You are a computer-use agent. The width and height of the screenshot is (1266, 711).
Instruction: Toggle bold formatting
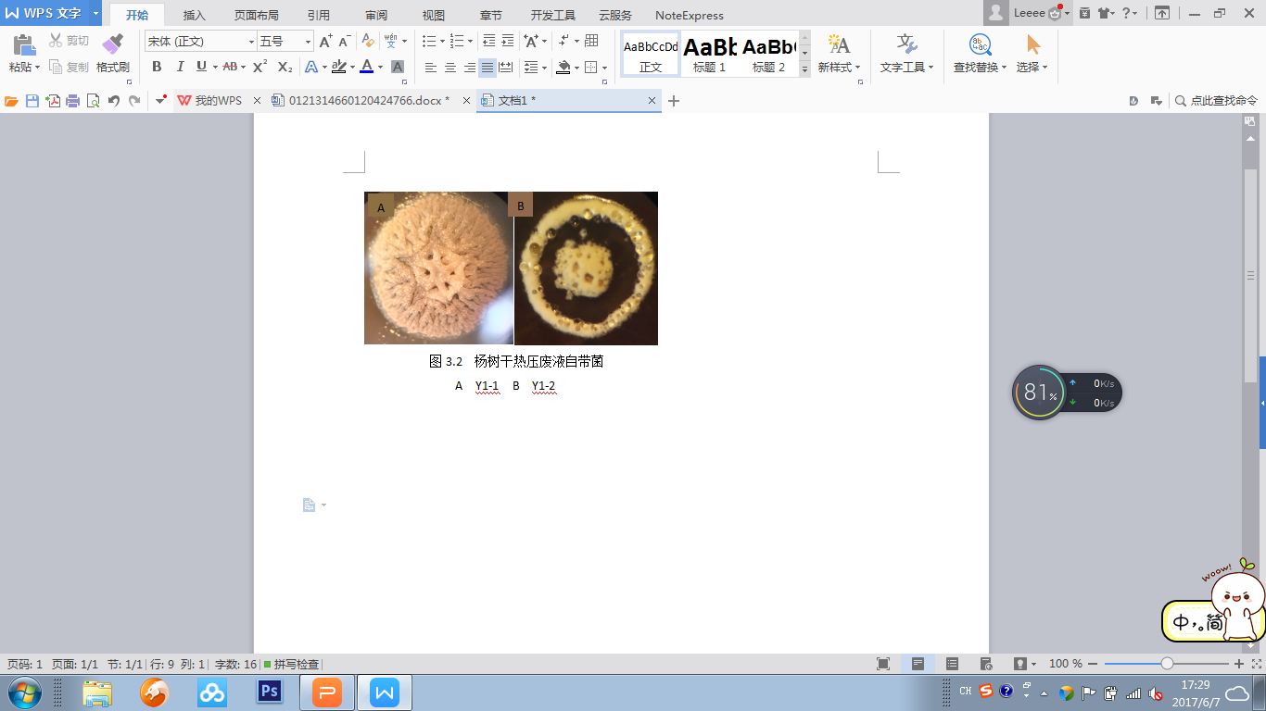(x=157, y=67)
